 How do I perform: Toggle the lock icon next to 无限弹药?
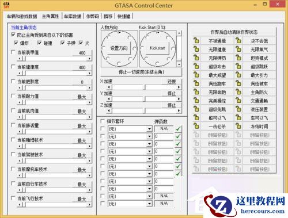[196, 58]
